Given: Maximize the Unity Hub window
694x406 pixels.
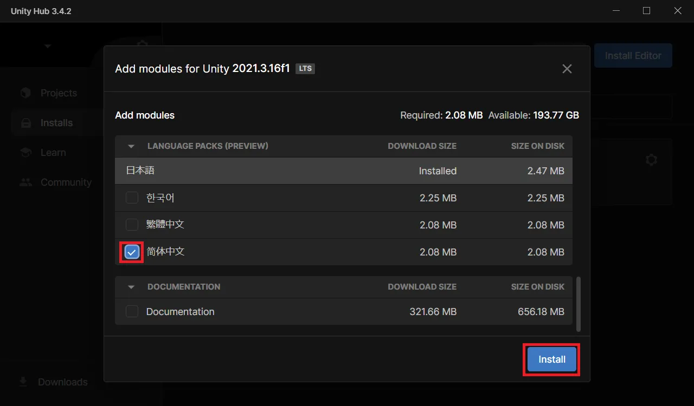Looking at the screenshot, I should click(x=646, y=11).
